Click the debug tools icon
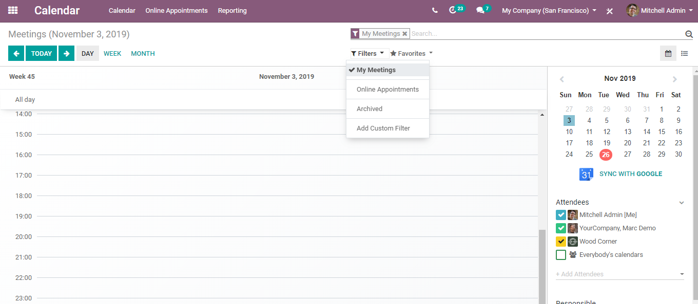The image size is (698, 304). point(610,11)
